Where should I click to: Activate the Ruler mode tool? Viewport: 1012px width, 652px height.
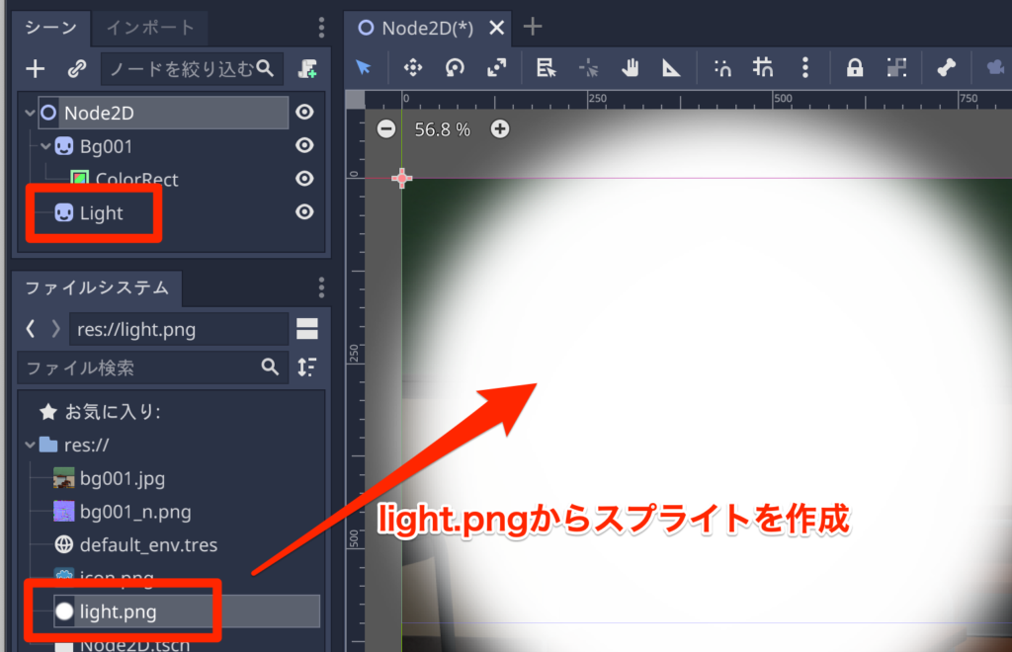(x=671, y=67)
